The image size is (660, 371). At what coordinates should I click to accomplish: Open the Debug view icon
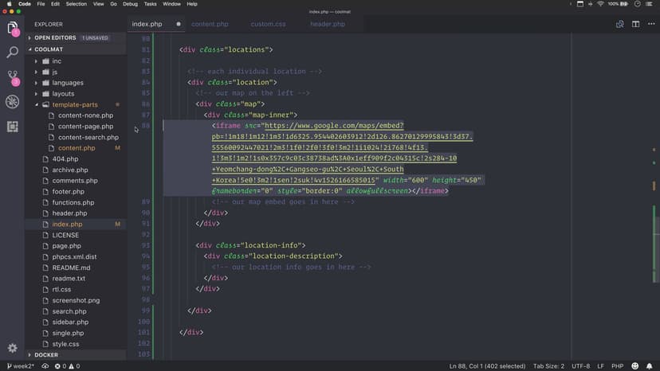[12, 102]
